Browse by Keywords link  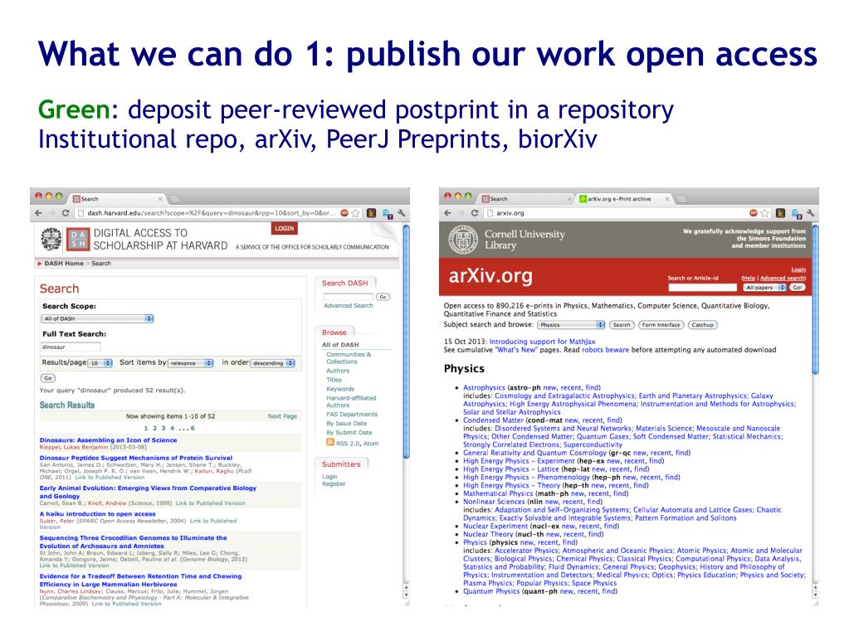340,389
